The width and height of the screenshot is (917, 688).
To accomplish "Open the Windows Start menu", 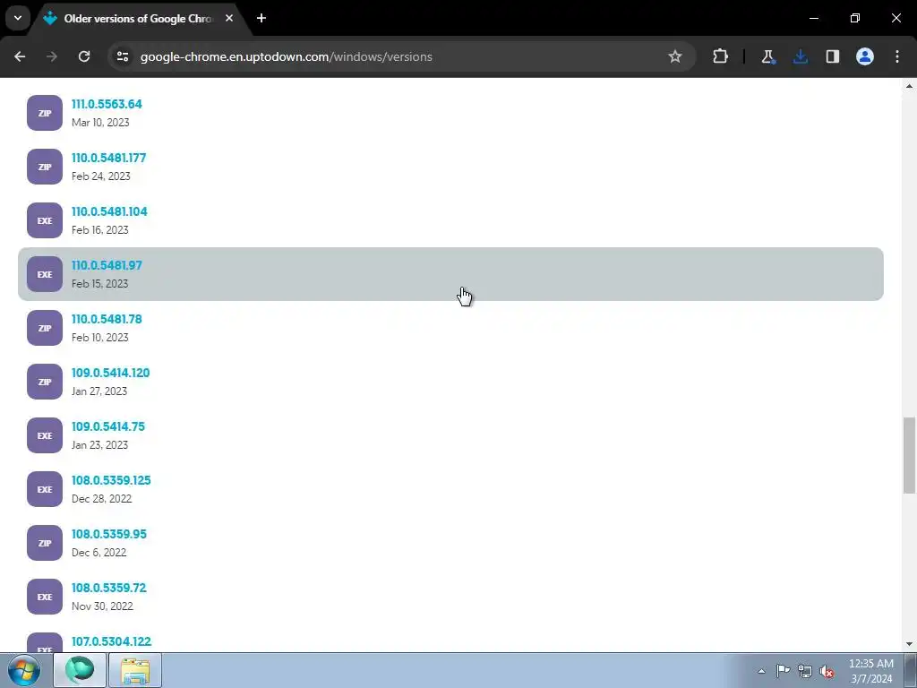I will click(x=24, y=670).
